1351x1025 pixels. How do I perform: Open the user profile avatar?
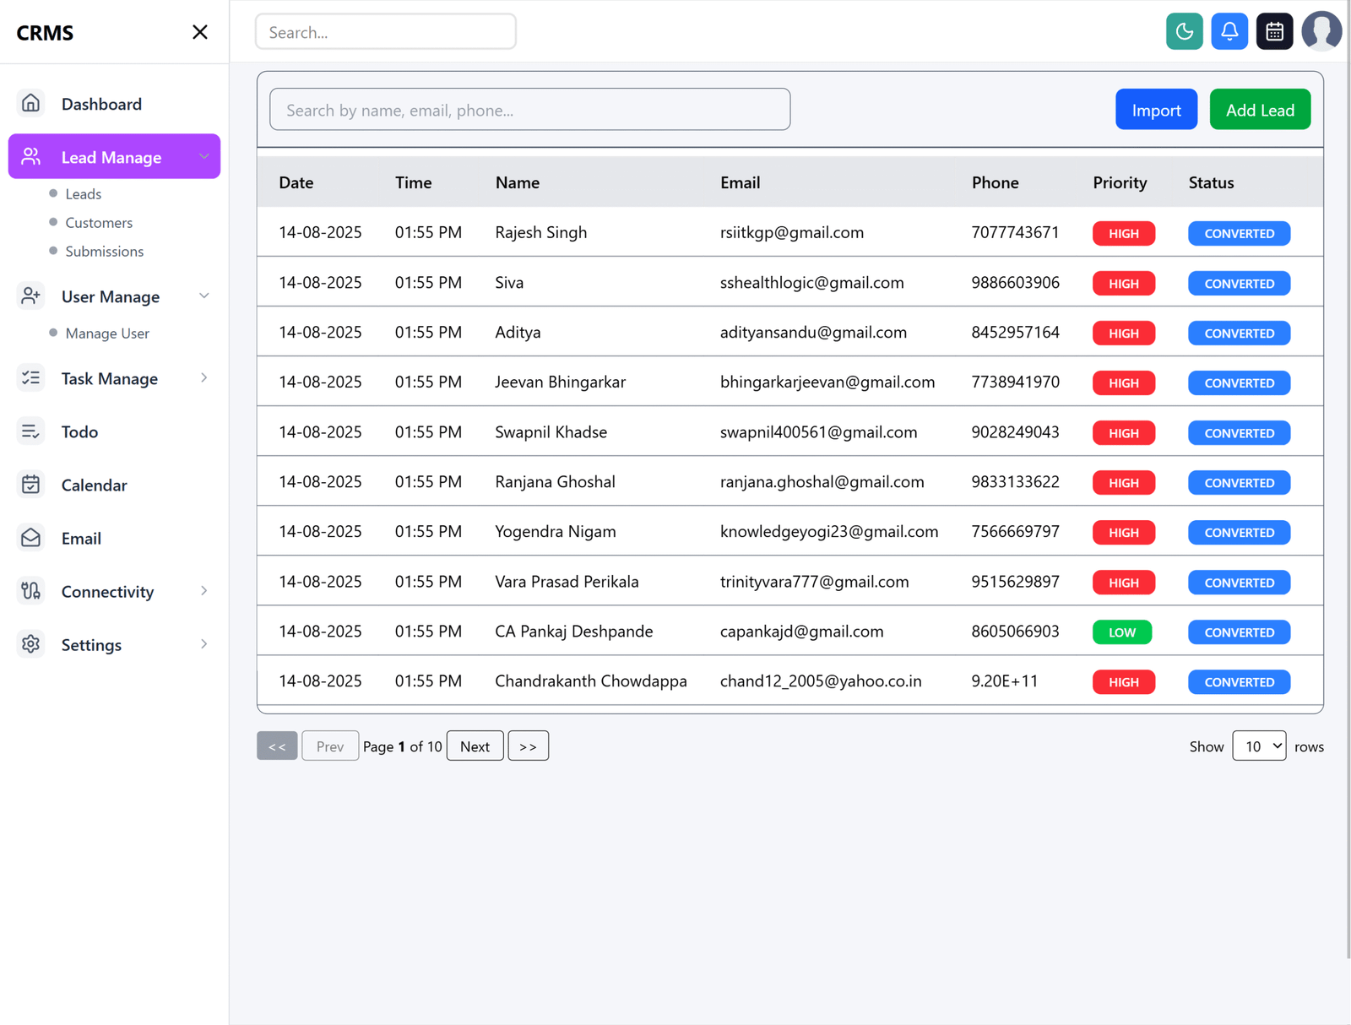tap(1321, 31)
